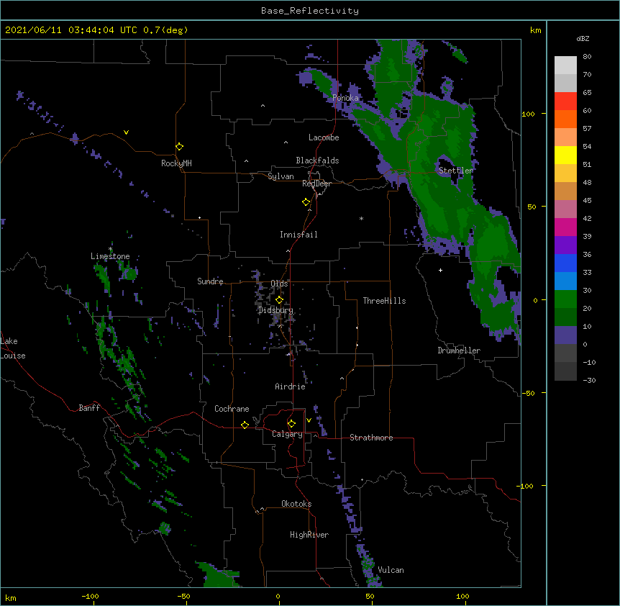Click the Didsbury label

tap(275, 310)
